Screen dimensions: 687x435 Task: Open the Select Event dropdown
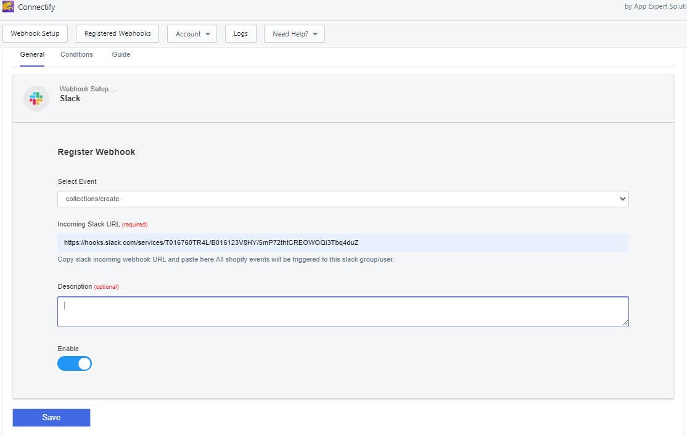click(343, 199)
